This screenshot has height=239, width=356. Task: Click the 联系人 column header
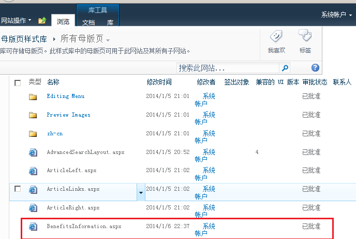click(x=342, y=82)
